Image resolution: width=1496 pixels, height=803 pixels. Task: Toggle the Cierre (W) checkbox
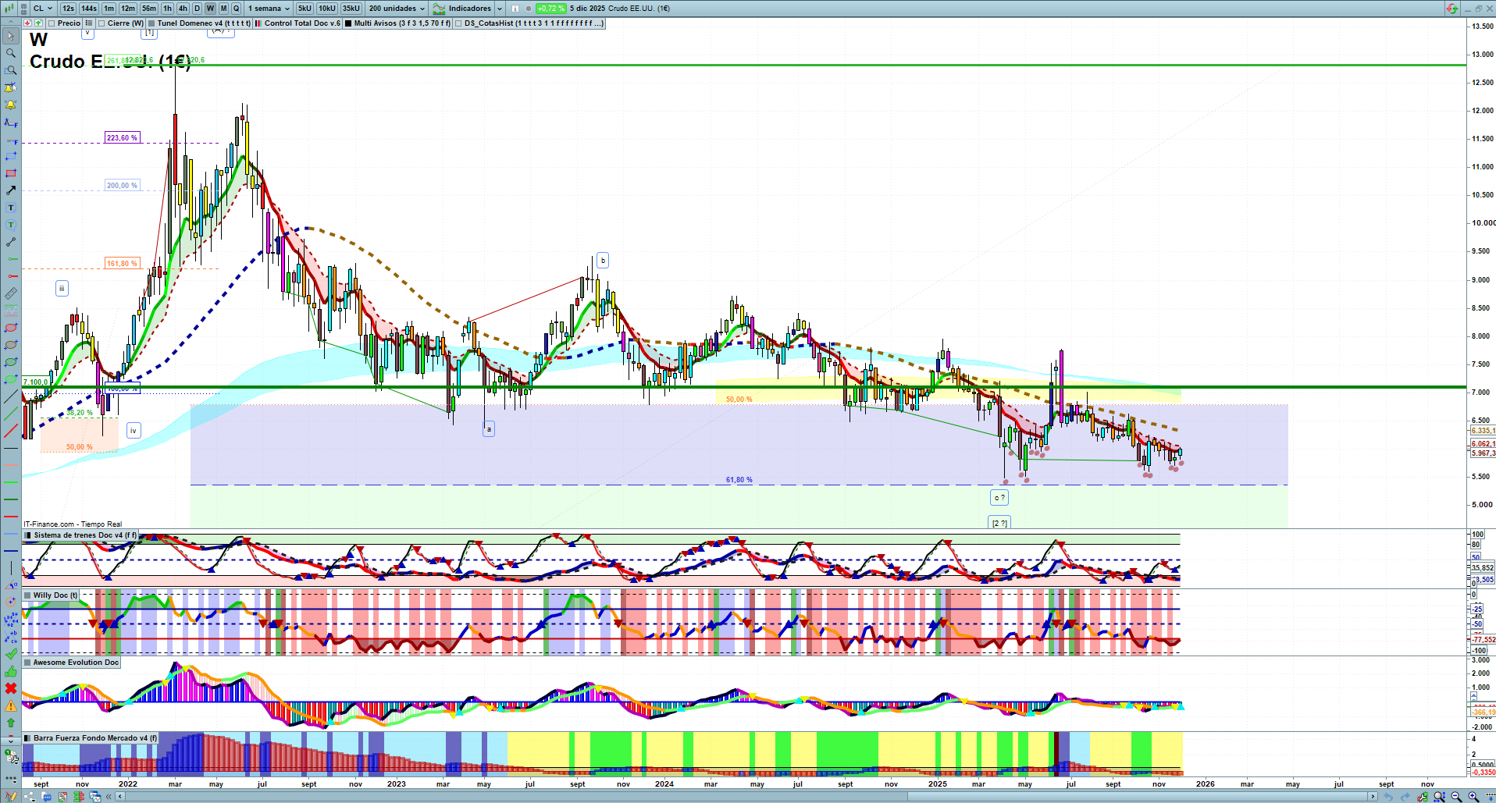point(102,23)
